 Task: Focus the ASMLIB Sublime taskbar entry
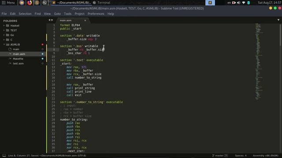click(x=71, y=3)
